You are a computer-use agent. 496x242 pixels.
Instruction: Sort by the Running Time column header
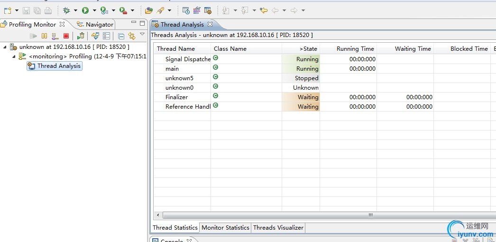click(348, 49)
